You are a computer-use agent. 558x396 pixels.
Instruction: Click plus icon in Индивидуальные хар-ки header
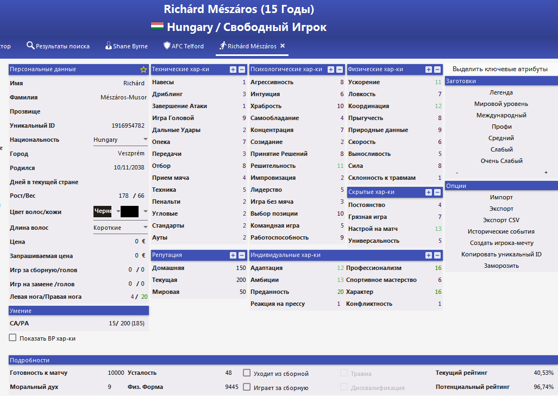pos(429,255)
